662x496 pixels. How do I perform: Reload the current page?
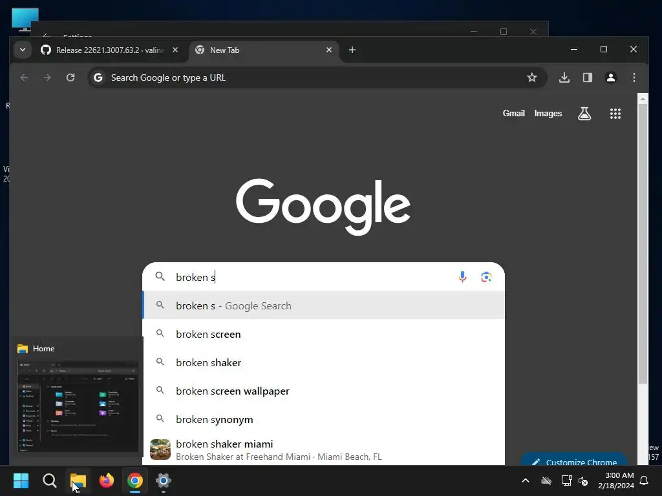coord(70,77)
